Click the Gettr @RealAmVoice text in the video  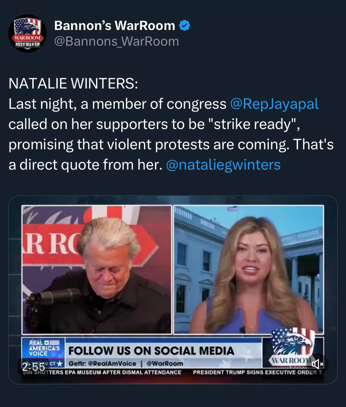click(102, 363)
